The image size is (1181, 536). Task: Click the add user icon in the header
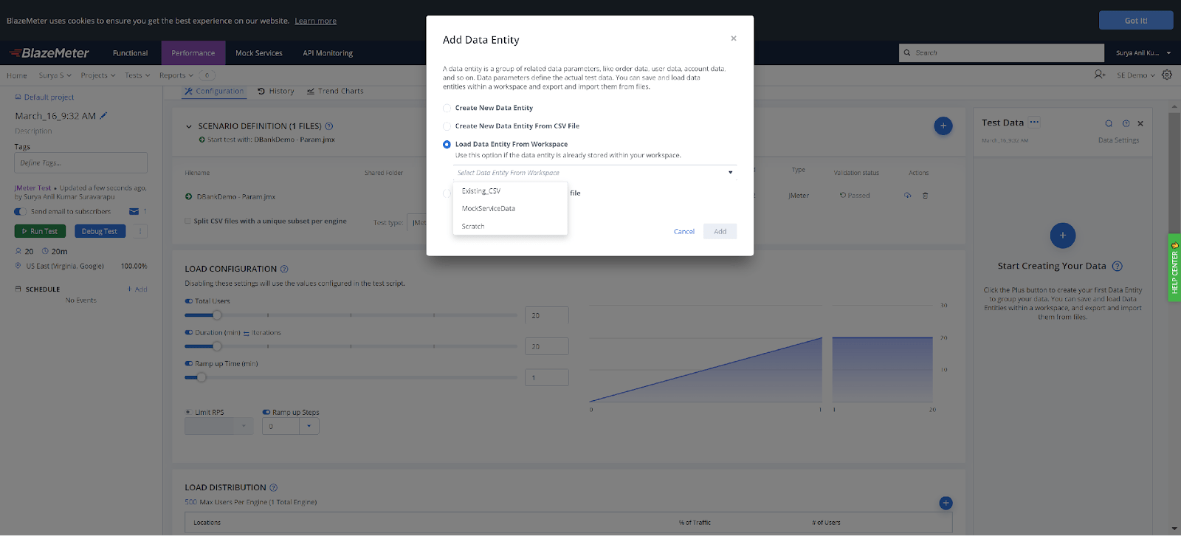click(x=1099, y=75)
